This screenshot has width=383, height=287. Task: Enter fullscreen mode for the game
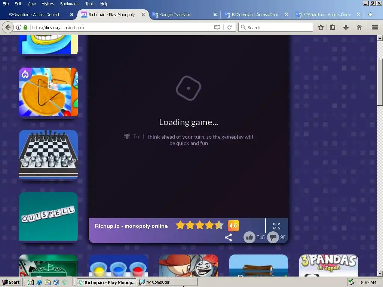click(x=276, y=226)
